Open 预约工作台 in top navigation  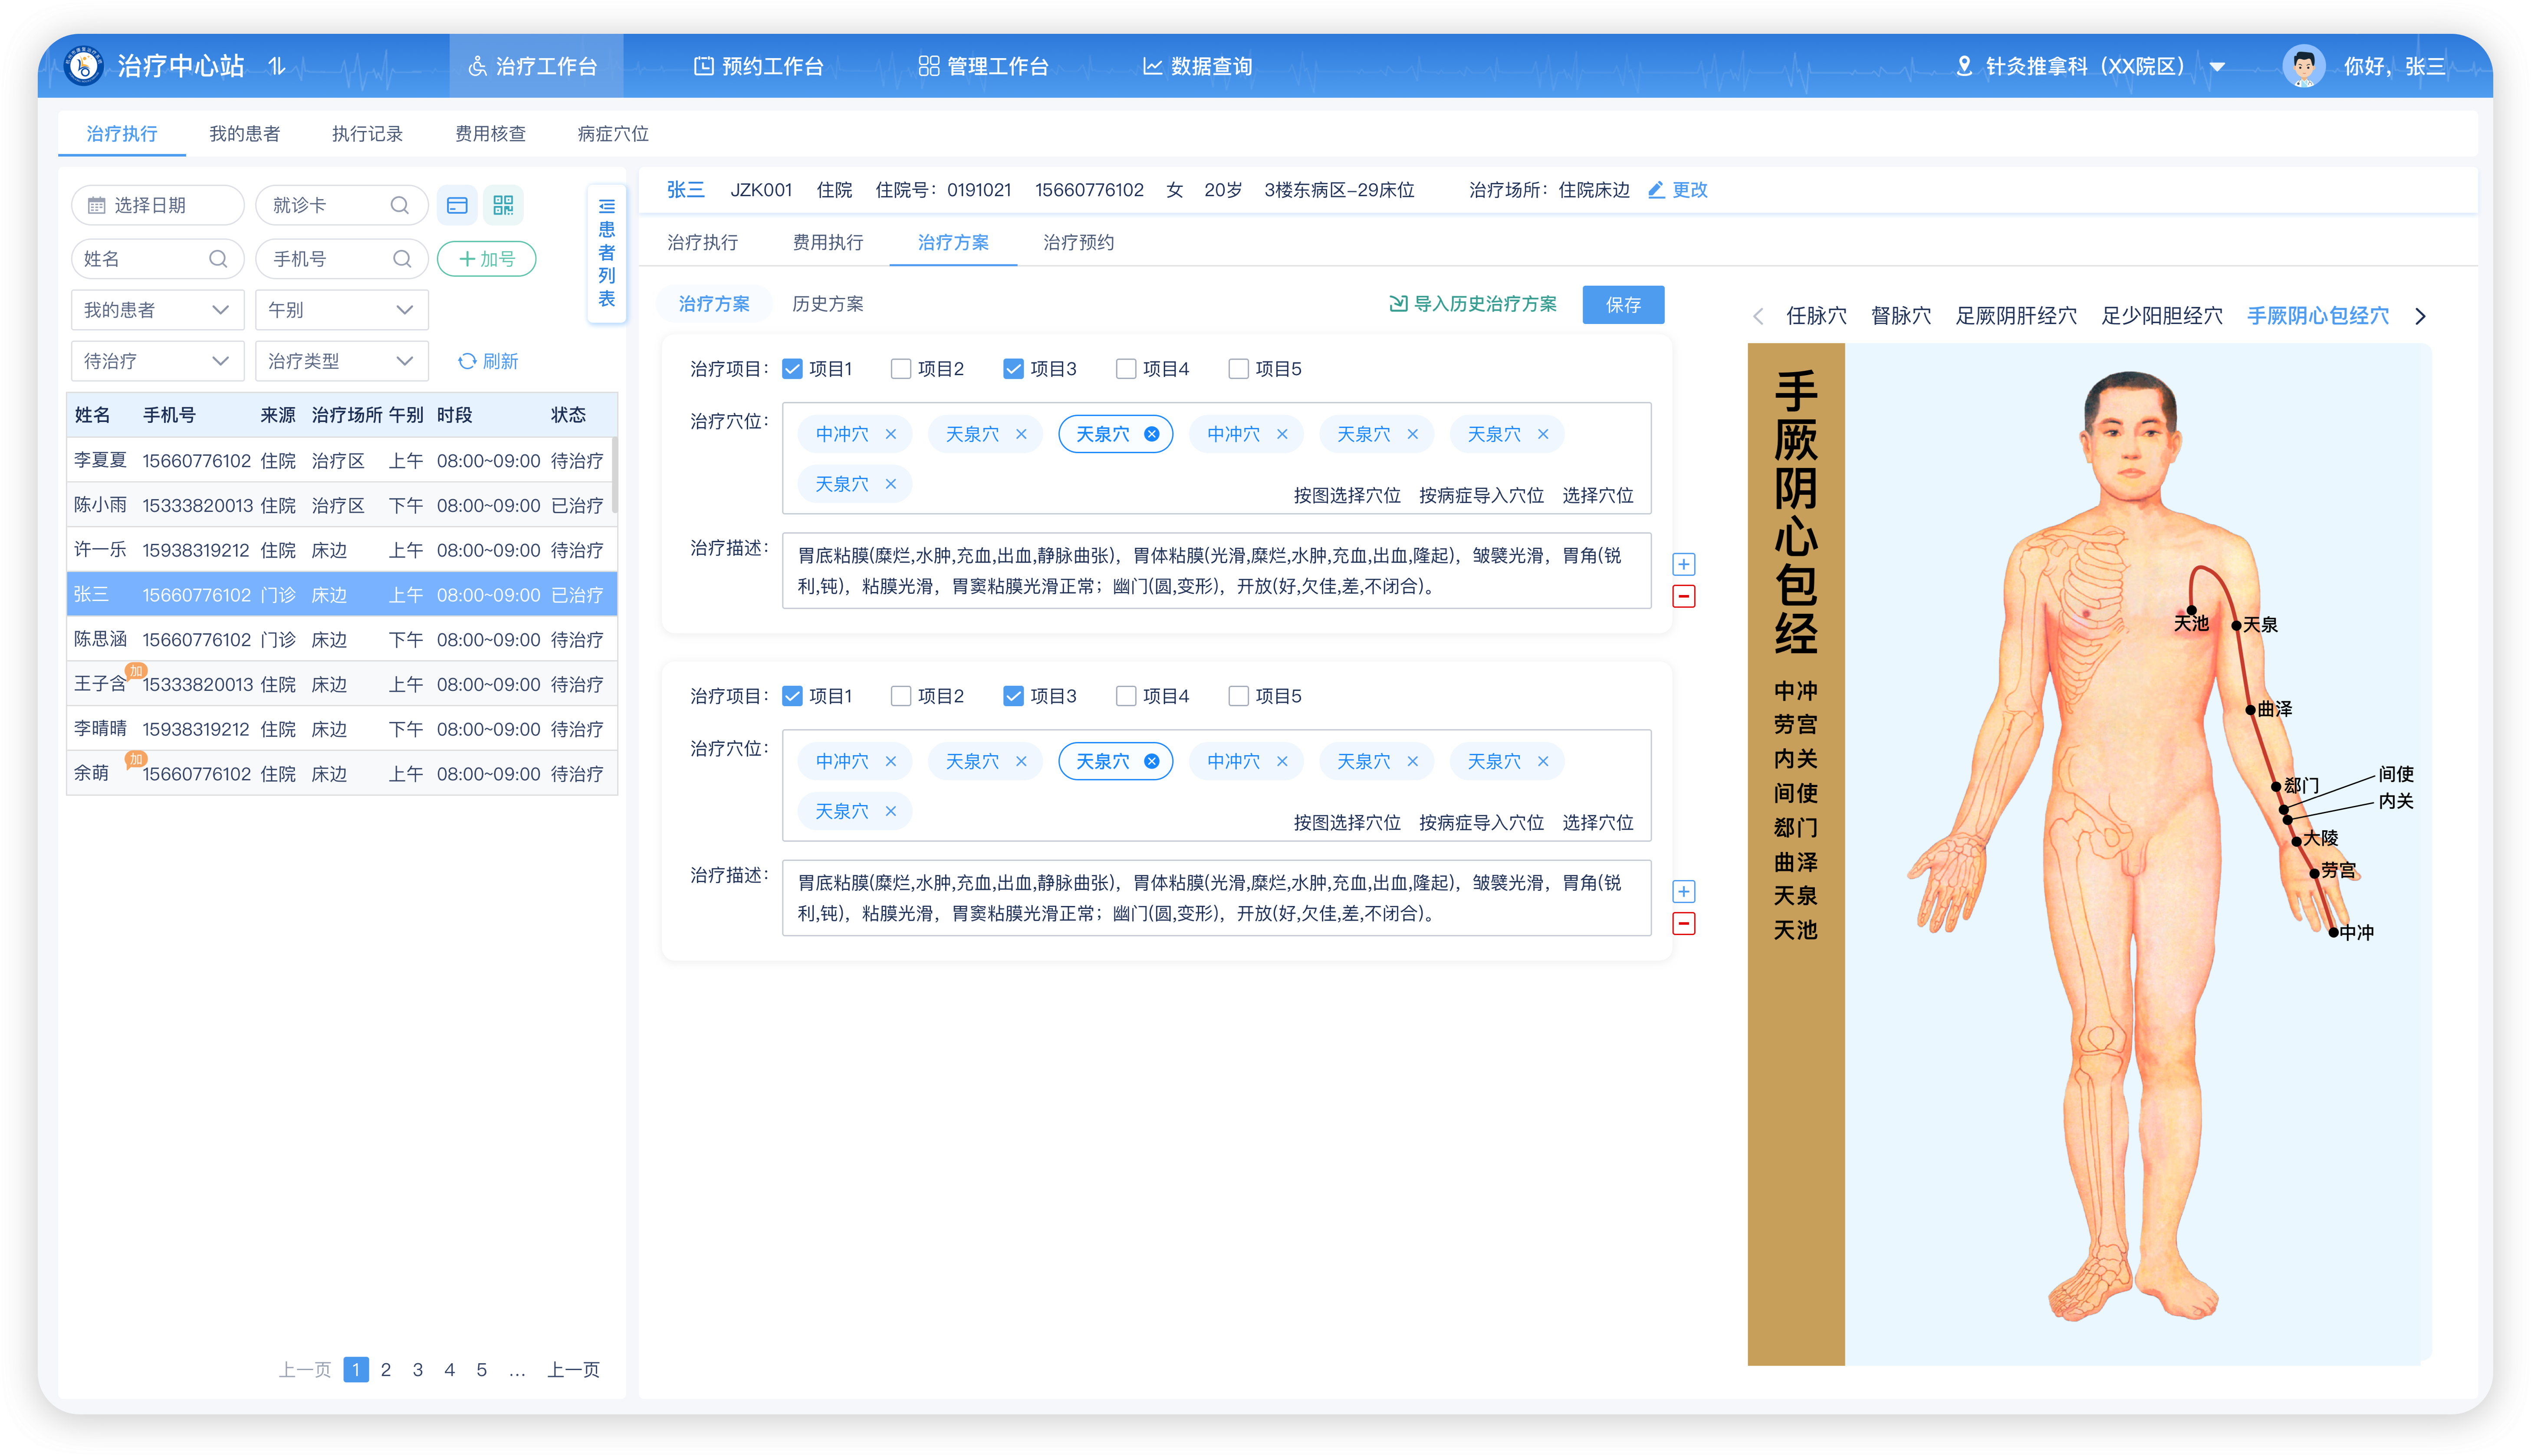point(759,66)
